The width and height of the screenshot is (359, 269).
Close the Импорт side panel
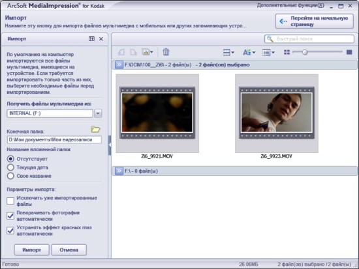tap(101, 39)
